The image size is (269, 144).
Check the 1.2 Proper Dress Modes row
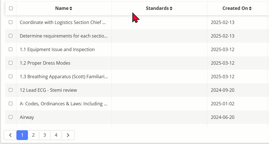11,63
